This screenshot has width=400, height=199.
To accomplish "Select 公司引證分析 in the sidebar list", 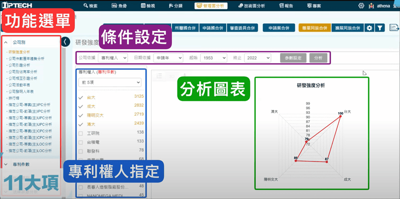I will point(20,65).
